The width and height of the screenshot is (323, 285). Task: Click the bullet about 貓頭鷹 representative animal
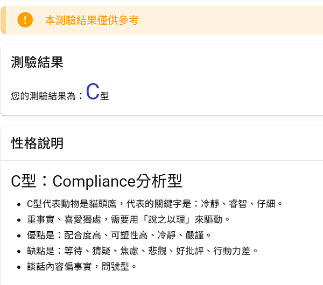pos(155,204)
